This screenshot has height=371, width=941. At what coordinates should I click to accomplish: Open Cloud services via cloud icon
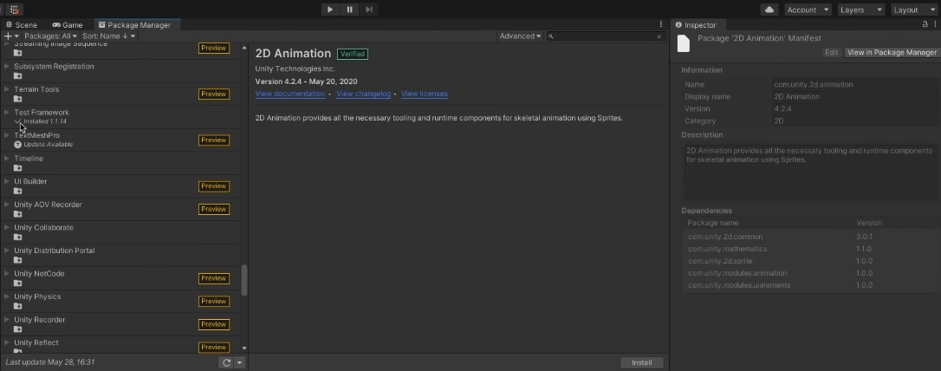point(769,10)
